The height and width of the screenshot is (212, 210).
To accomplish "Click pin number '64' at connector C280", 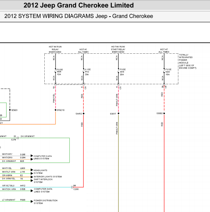I will [x=75, y=185].
